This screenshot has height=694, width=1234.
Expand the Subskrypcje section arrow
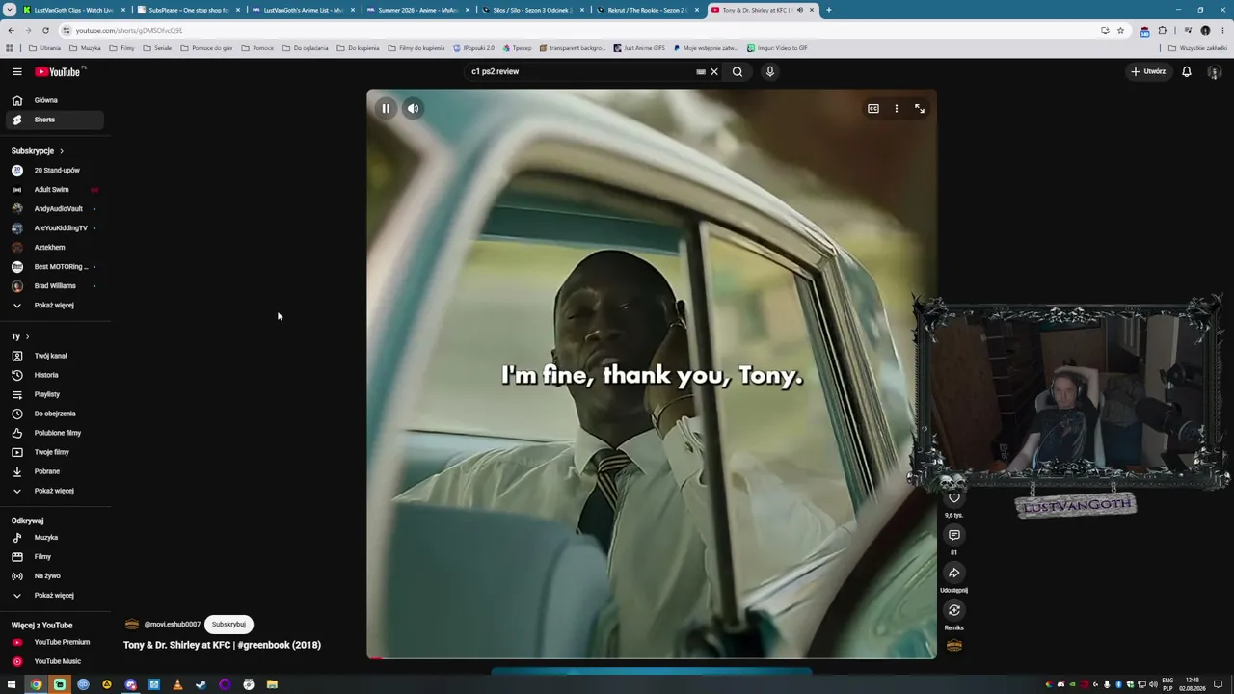pyautogui.click(x=62, y=151)
